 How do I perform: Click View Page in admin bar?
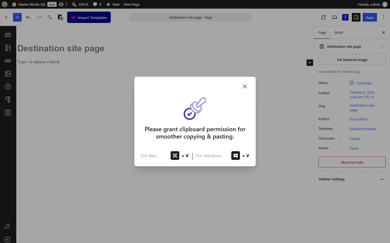pyautogui.click(x=132, y=4)
